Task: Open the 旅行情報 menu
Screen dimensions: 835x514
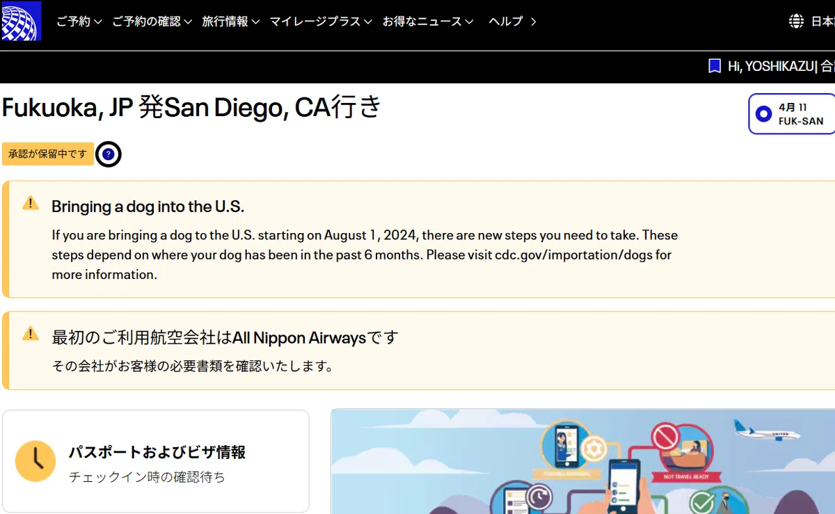Action: click(x=230, y=22)
